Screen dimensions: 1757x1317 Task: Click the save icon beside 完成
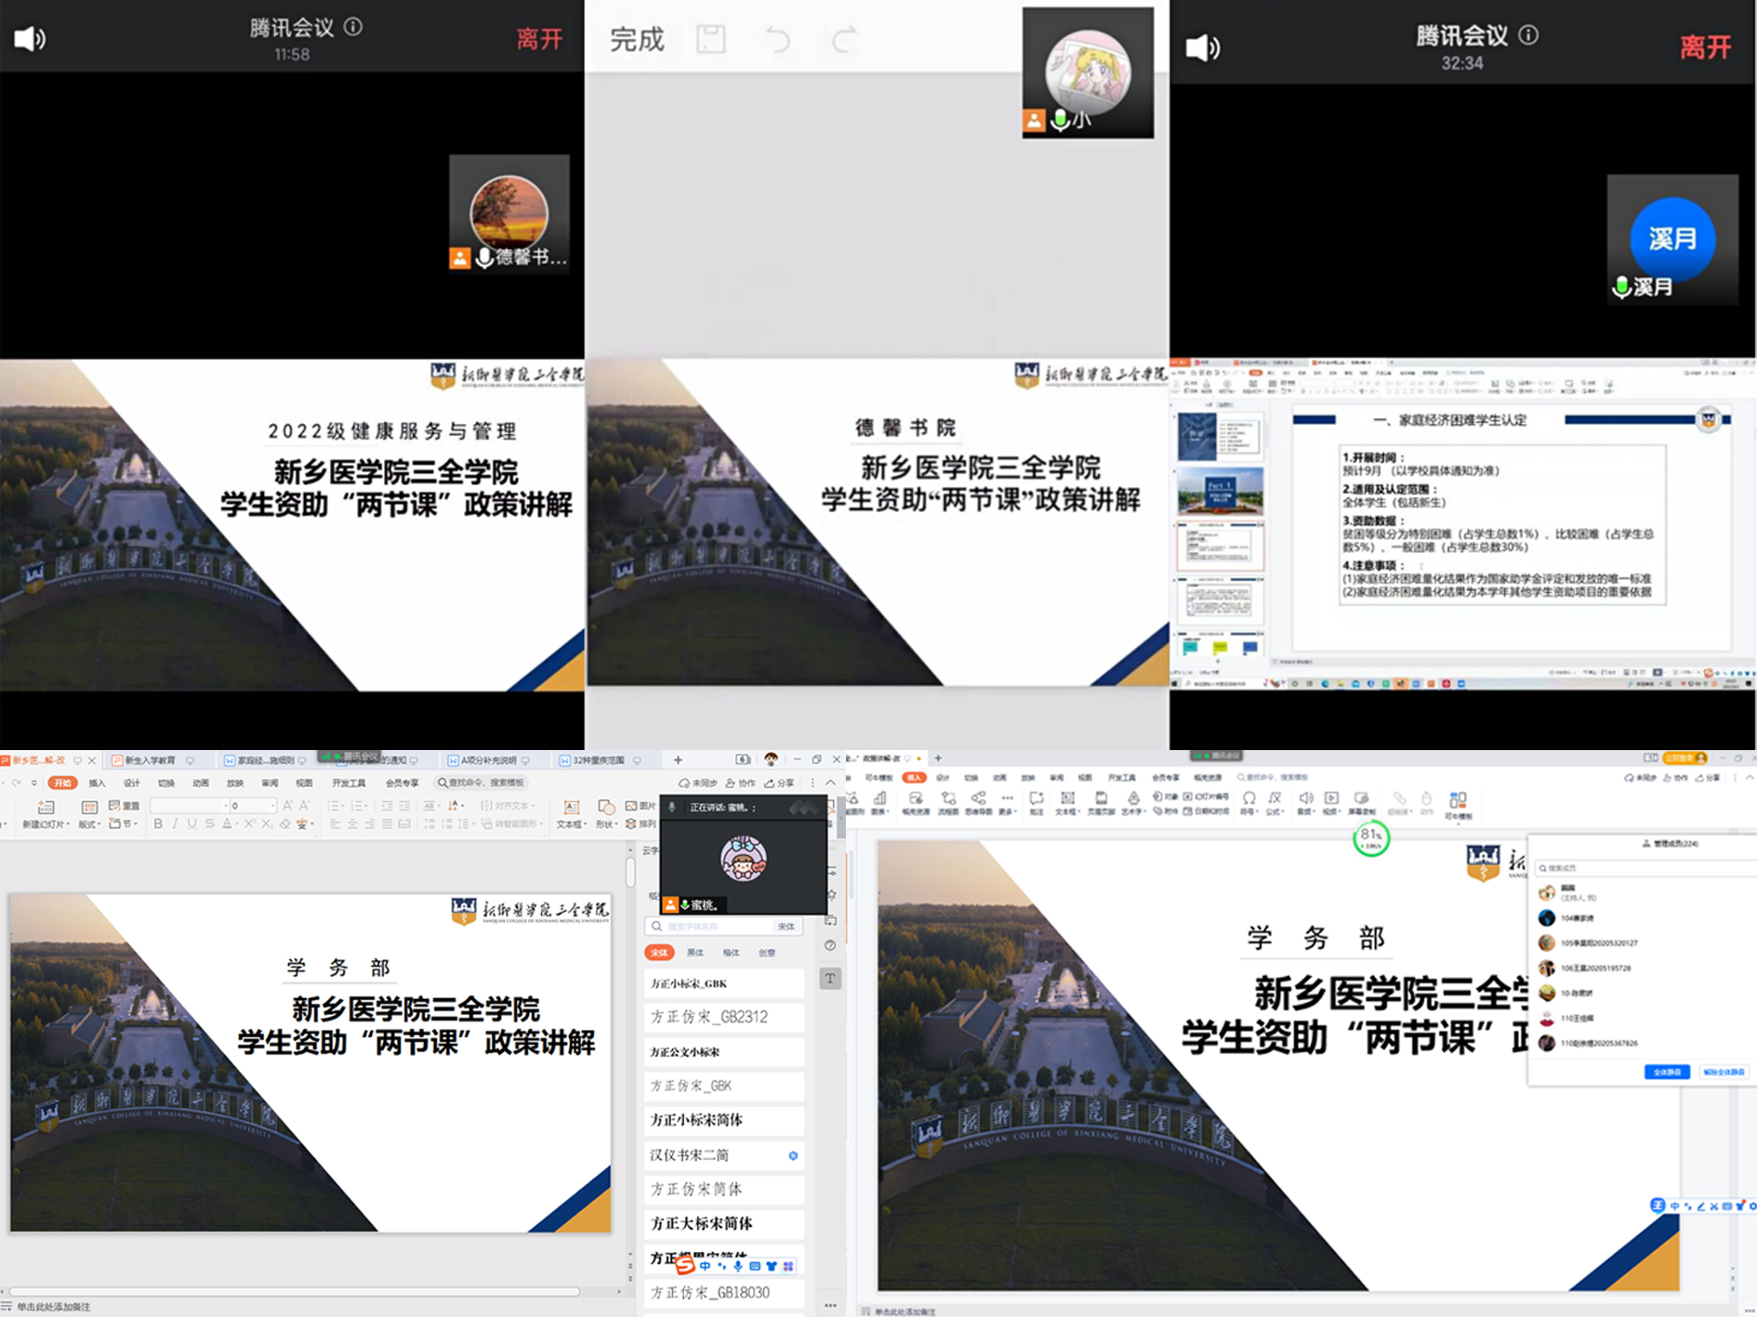[x=711, y=40]
